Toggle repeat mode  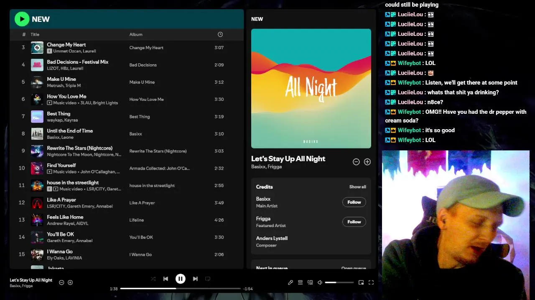tap(208, 279)
